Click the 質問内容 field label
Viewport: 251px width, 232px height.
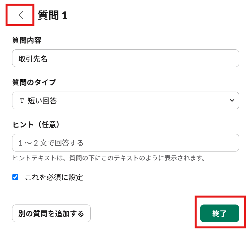point(27,40)
